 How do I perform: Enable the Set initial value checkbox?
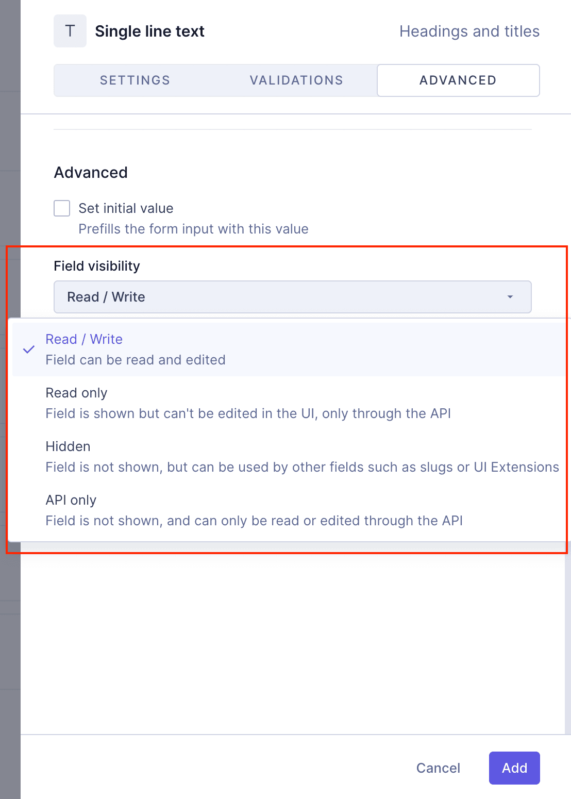click(x=62, y=208)
